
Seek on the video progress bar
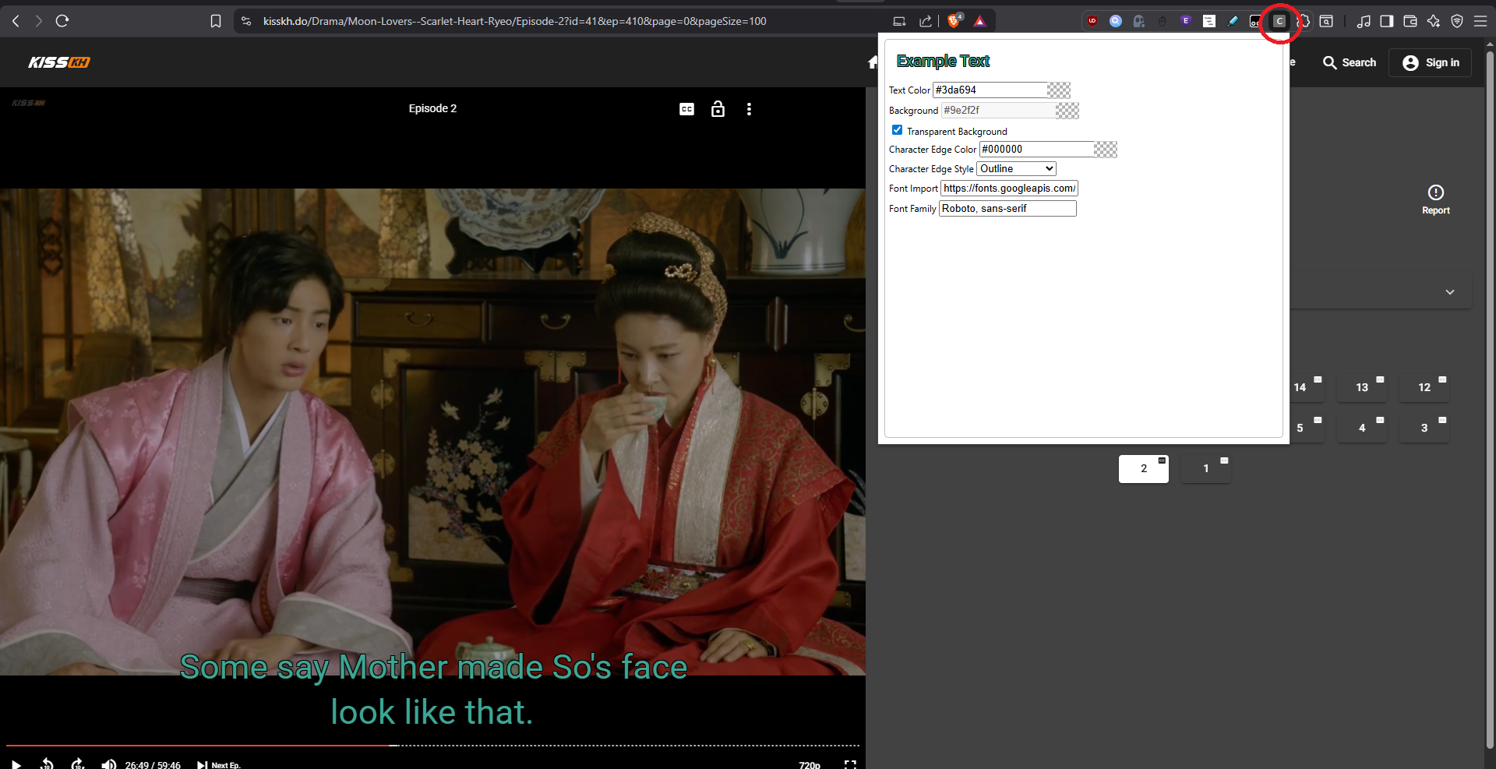[432, 746]
